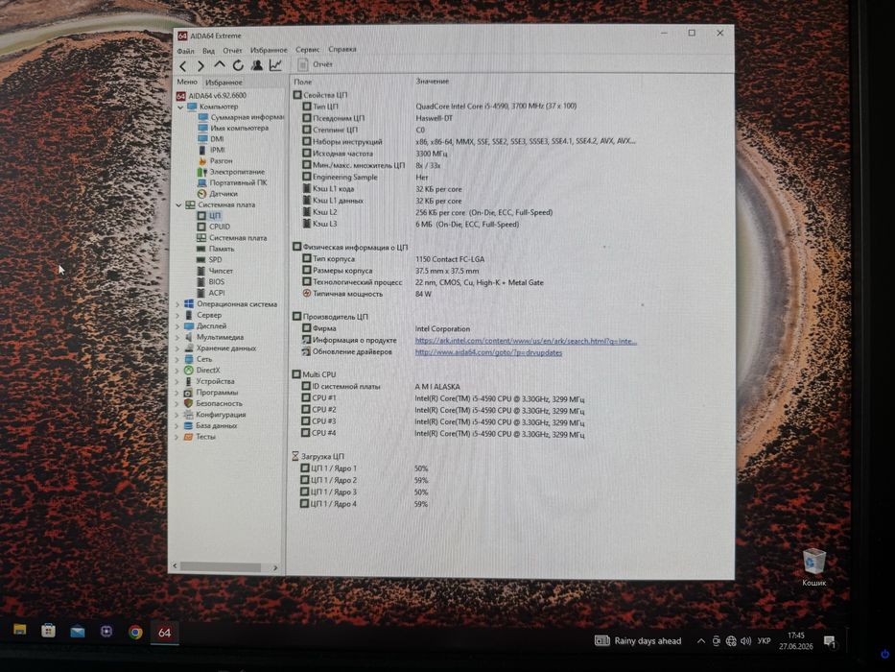Open the Mail app from the taskbar
The width and height of the screenshot is (895, 672).
coord(77,632)
